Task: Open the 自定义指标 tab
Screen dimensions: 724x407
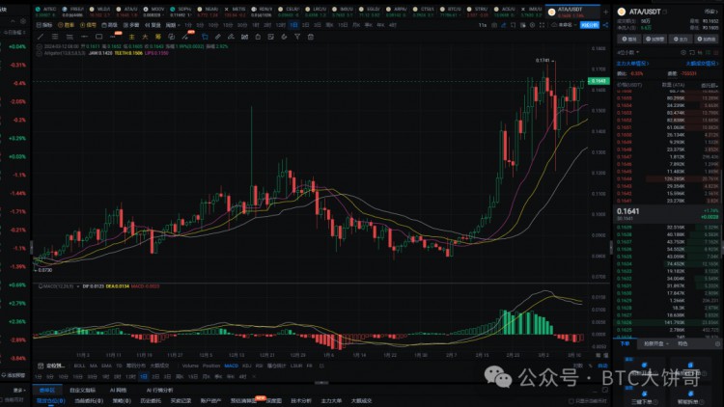Action: tap(82, 390)
